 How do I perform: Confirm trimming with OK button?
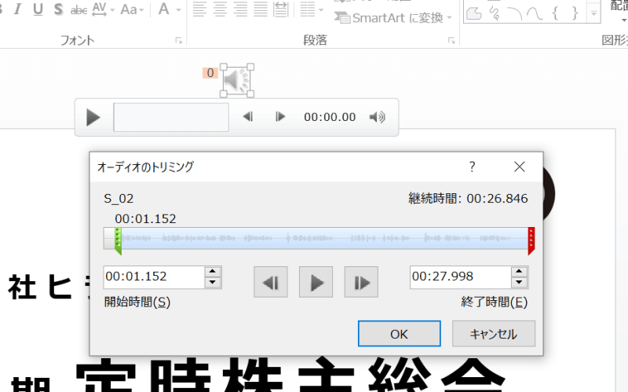(x=400, y=334)
